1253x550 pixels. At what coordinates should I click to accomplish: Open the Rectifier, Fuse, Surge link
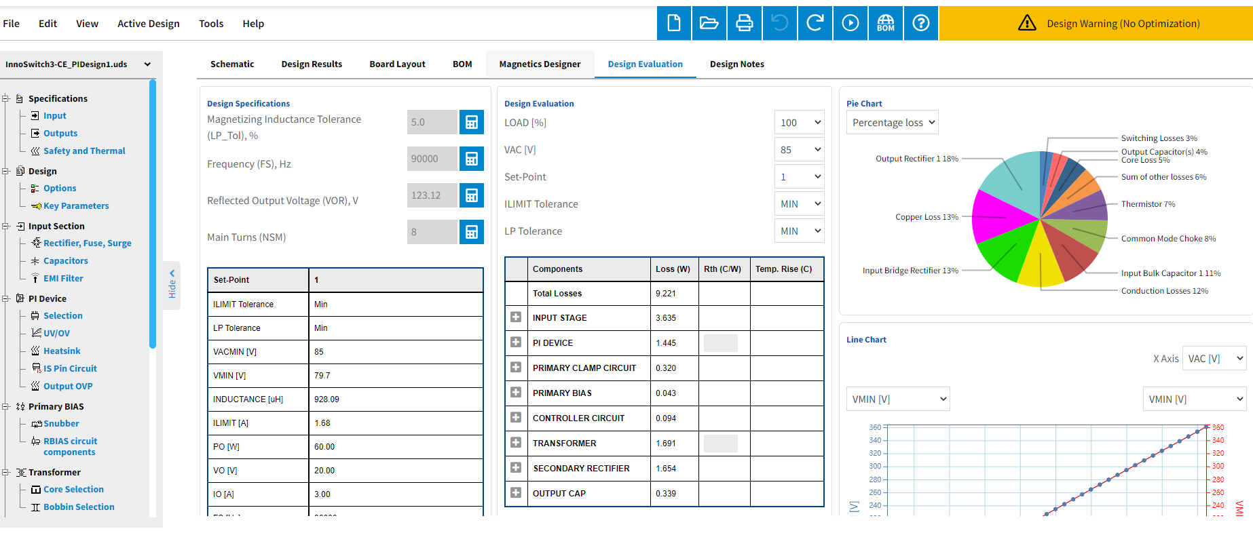tap(88, 243)
